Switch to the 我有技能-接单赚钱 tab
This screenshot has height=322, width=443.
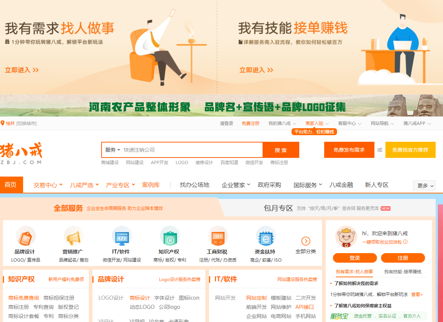402,272
